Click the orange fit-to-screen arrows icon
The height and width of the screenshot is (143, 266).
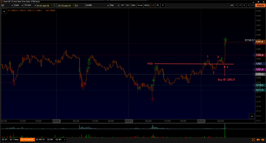[x=253, y=139]
